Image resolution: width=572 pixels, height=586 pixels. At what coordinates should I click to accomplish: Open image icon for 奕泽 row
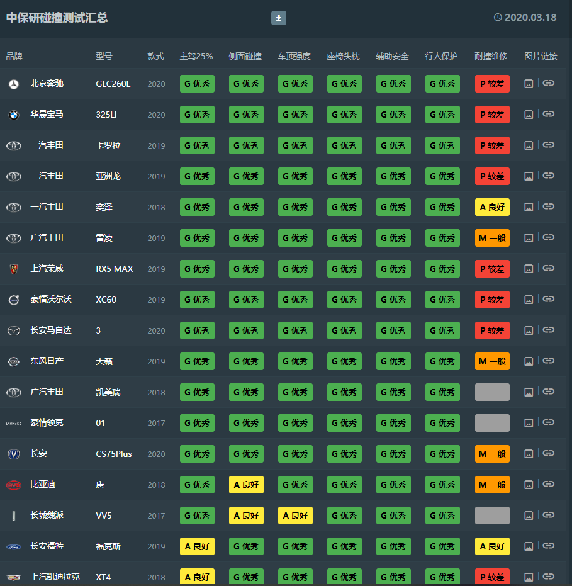point(529,207)
